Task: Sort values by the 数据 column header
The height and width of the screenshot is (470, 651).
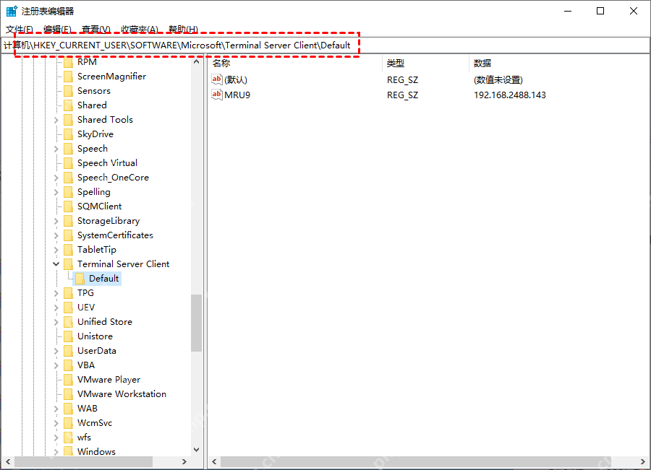Action: 559,63
